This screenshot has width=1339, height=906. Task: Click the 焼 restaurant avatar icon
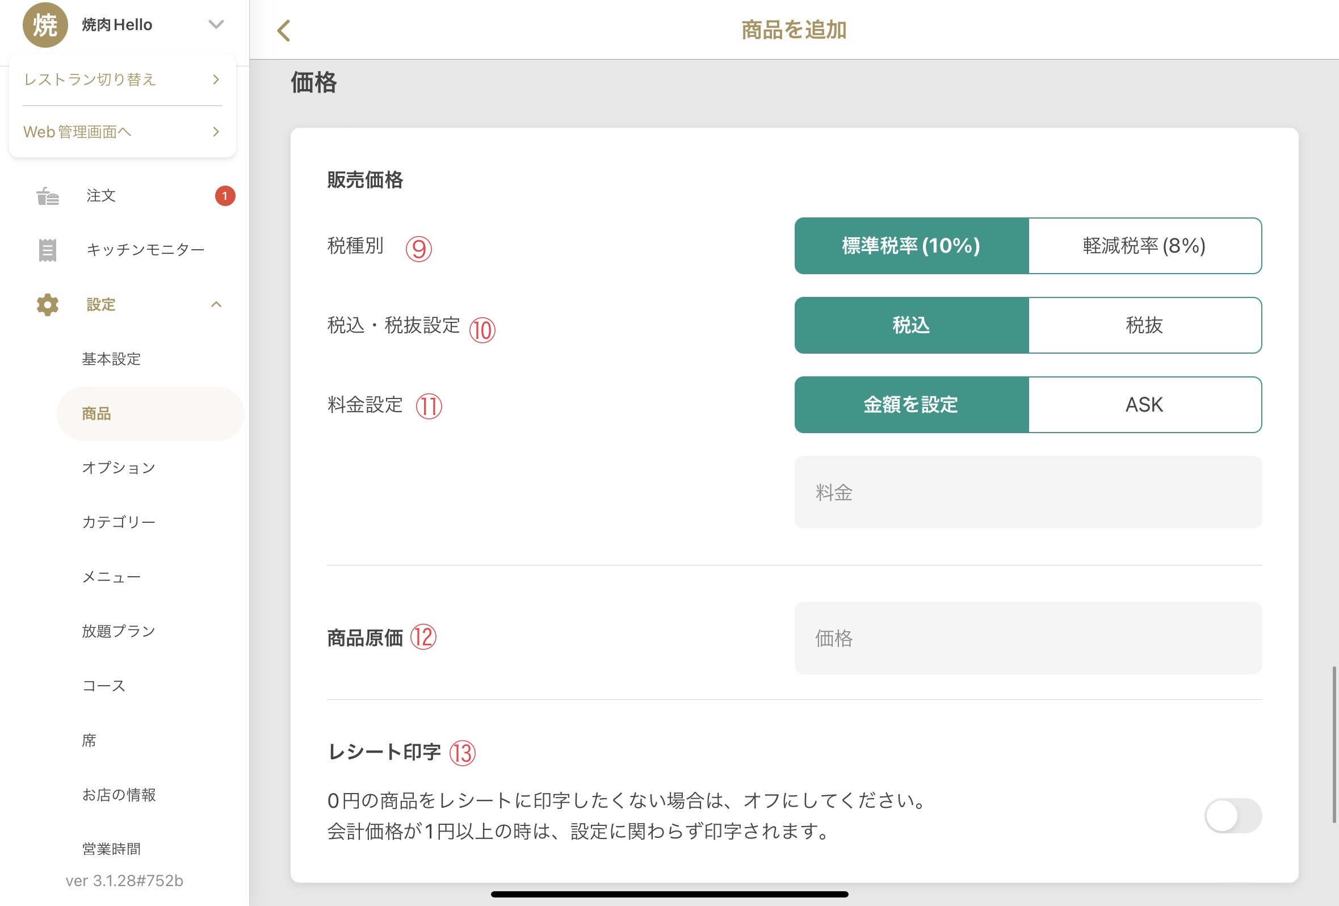pyautogui.click(x=45, y=25)
